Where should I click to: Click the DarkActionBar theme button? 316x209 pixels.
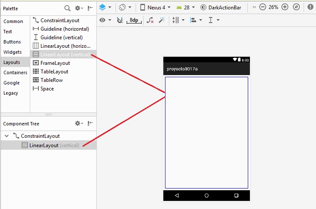pos(221,7)
